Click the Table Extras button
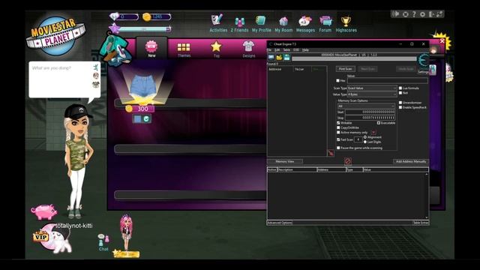Viewport: 480px width, 270px height. pos(421,223)
